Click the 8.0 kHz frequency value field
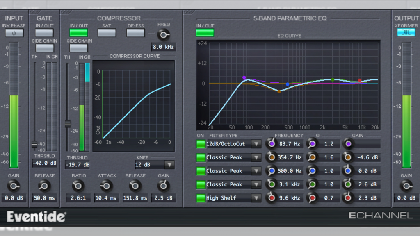420x236 pixels. tap(163, 47)
